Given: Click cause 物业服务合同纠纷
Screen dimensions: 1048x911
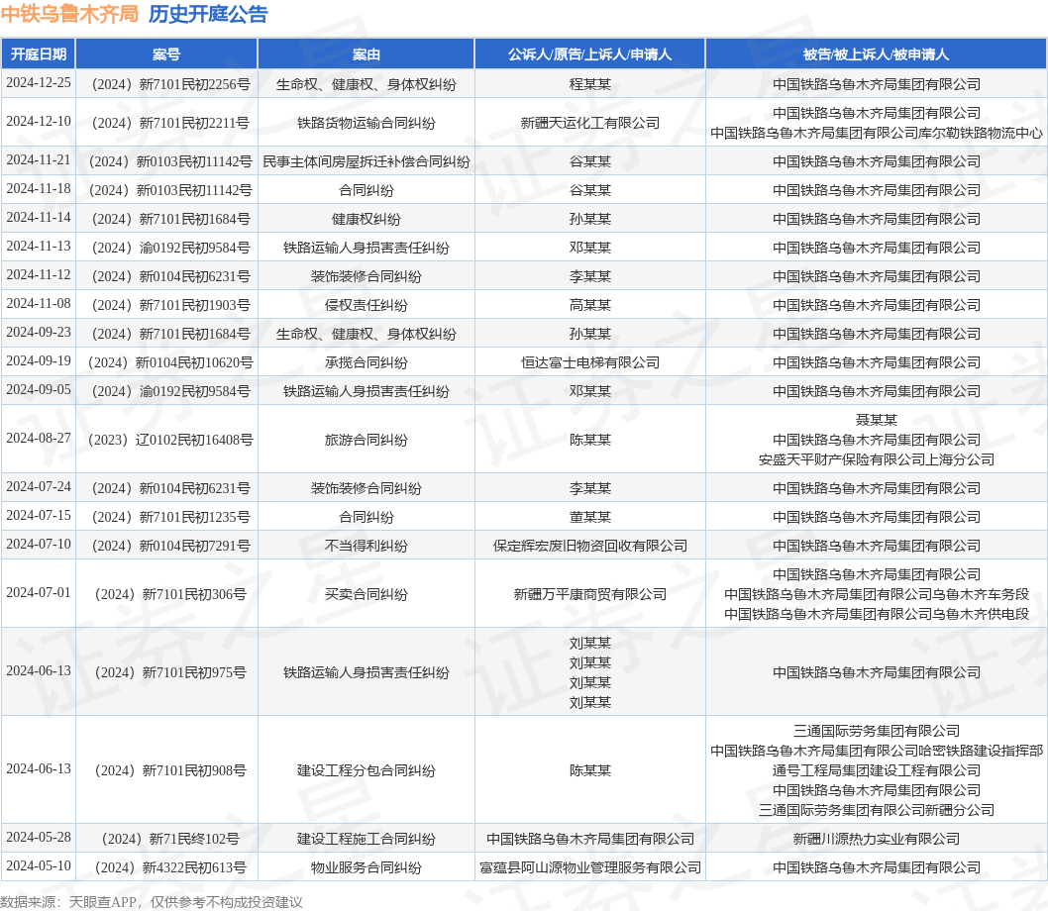Looking at the screenshot, I should (x=367, y=867).
